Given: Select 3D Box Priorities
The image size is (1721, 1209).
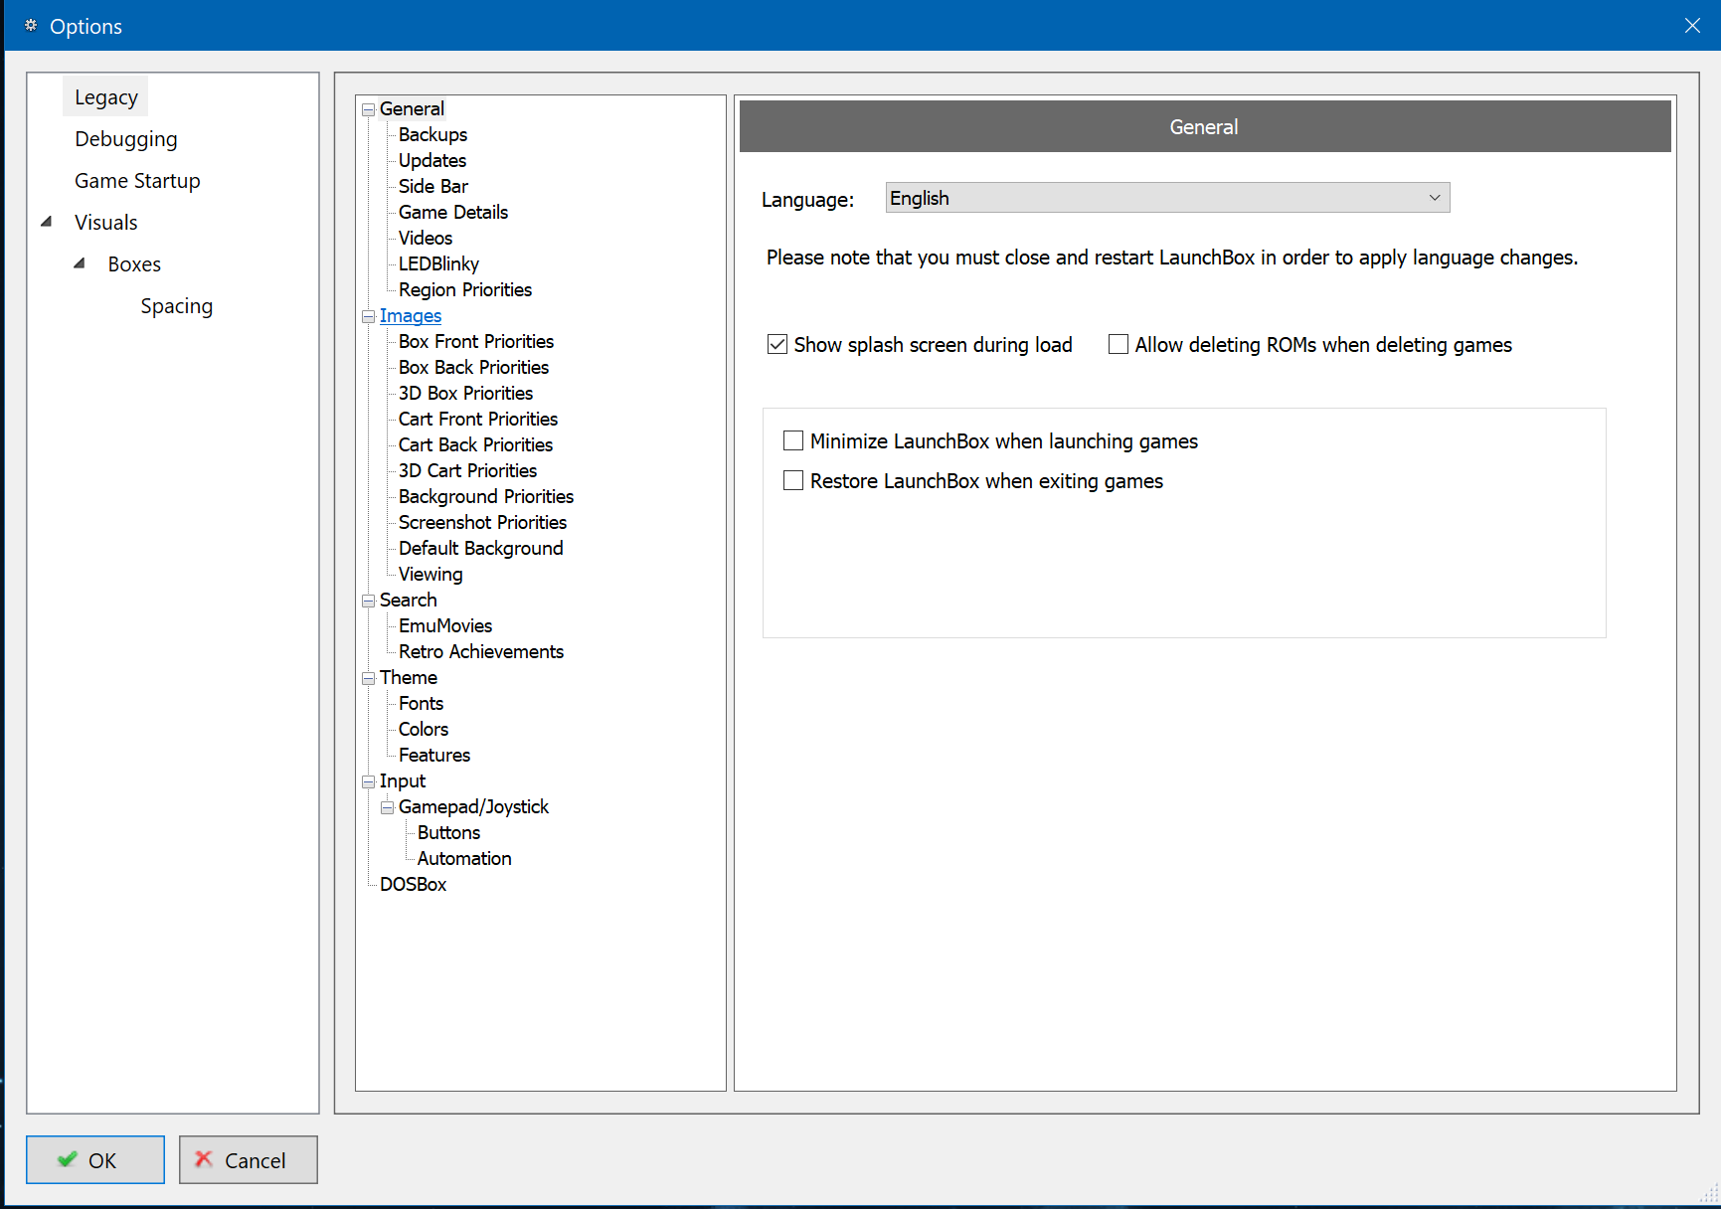Looking at the screenshot, I should coord(465,394).
